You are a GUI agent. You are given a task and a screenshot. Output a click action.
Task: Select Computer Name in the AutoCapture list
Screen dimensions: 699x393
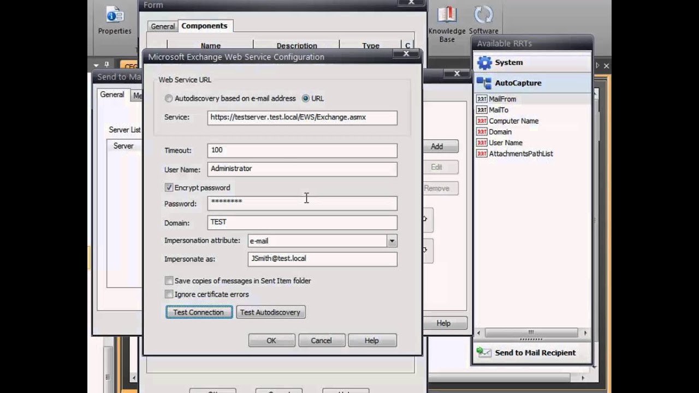coord(514,121)
